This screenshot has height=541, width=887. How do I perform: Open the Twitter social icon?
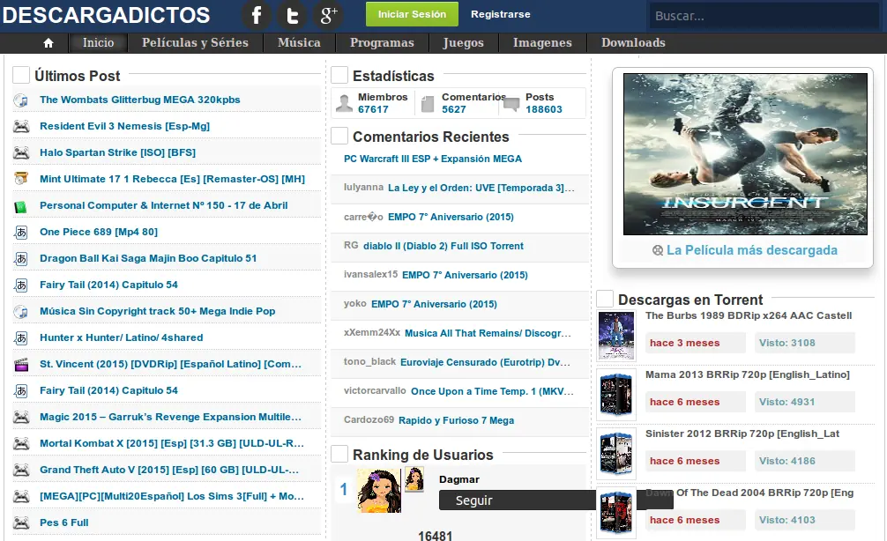pyautogui.click(x=293, y=15)
